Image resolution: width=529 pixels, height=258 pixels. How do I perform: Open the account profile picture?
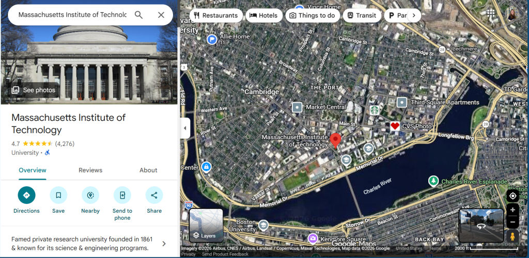512,13
